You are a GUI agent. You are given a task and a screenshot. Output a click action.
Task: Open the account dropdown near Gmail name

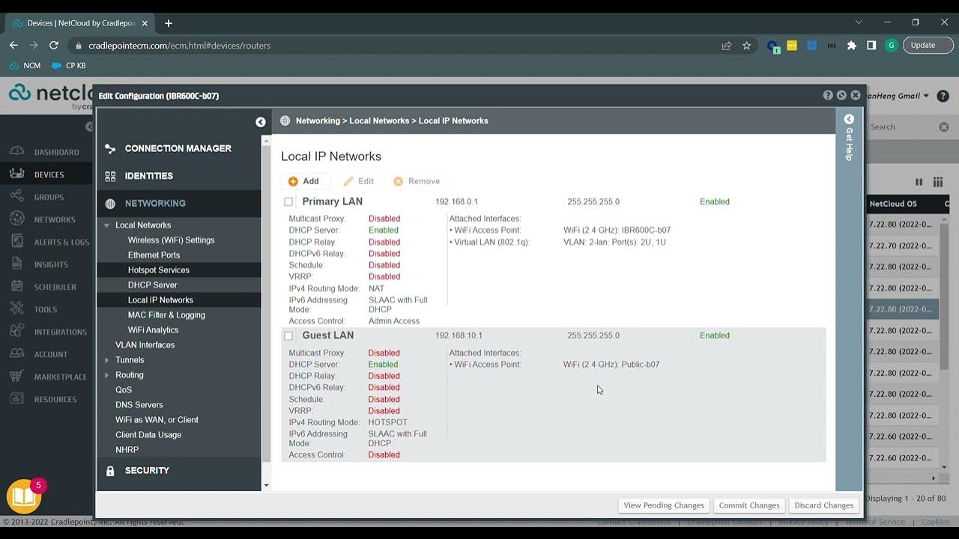tap(926, 96)
